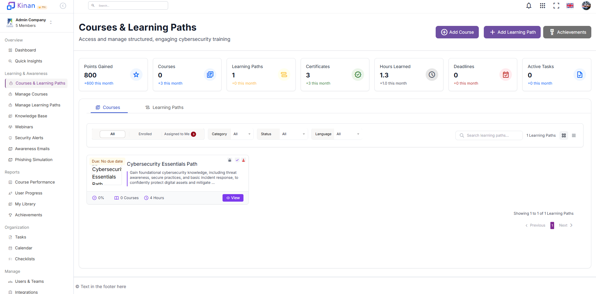The height and width of the screenshot is (294, 596).
Task: Click the red assigned-user icon on the card
Action: (243, 160)
